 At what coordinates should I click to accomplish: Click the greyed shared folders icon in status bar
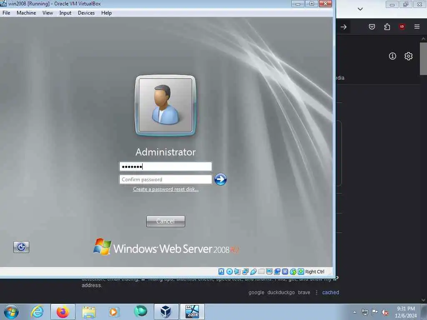pos(261,271)
